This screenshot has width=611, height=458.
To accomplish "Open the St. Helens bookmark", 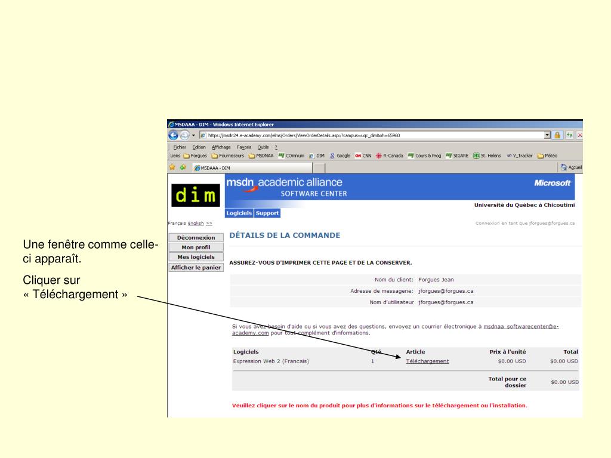I will click(487, 156).
